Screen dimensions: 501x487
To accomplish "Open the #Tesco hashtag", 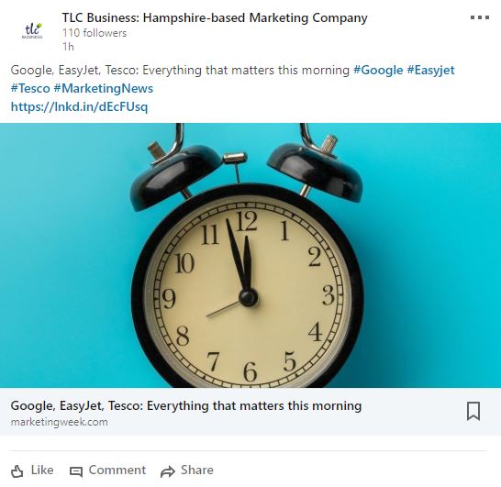I will (30, 88).
